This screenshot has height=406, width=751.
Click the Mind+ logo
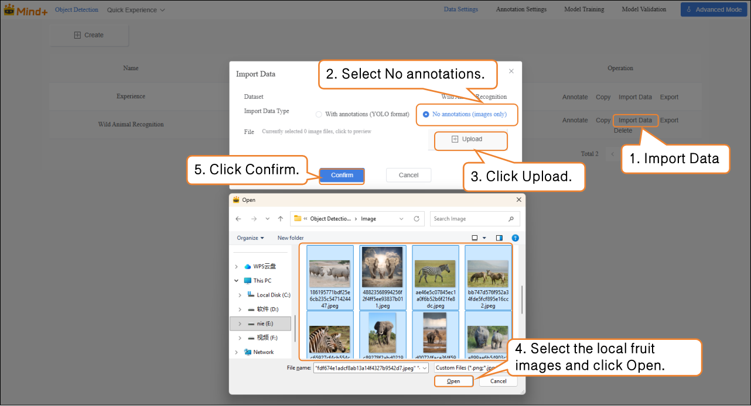click(26, 10)
